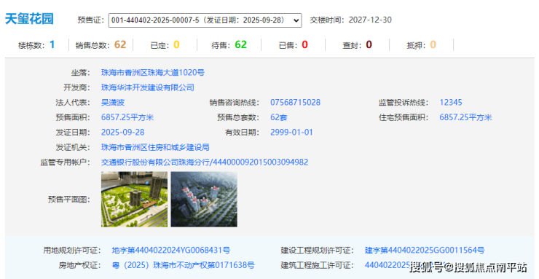Open construction planning permit 建字第4404022025GG0011564号
This screenshot has height=279, width=539.
[425, 251]
